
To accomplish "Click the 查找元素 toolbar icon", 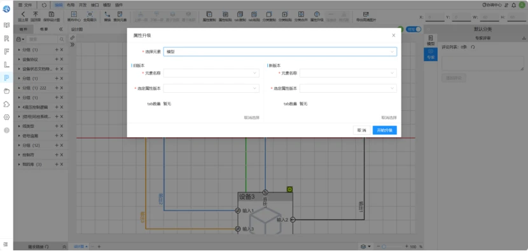I will coord(120,14).
